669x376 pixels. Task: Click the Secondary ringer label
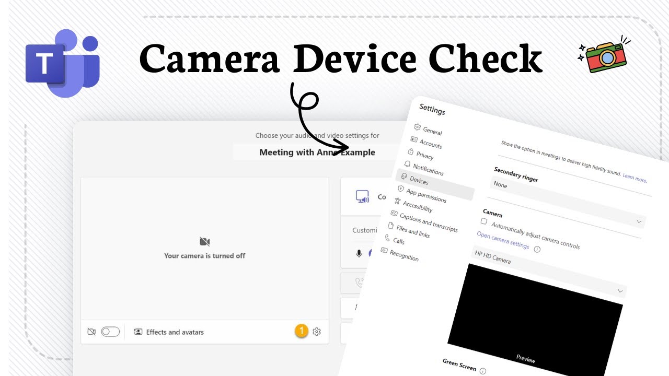tap(516, 174)
